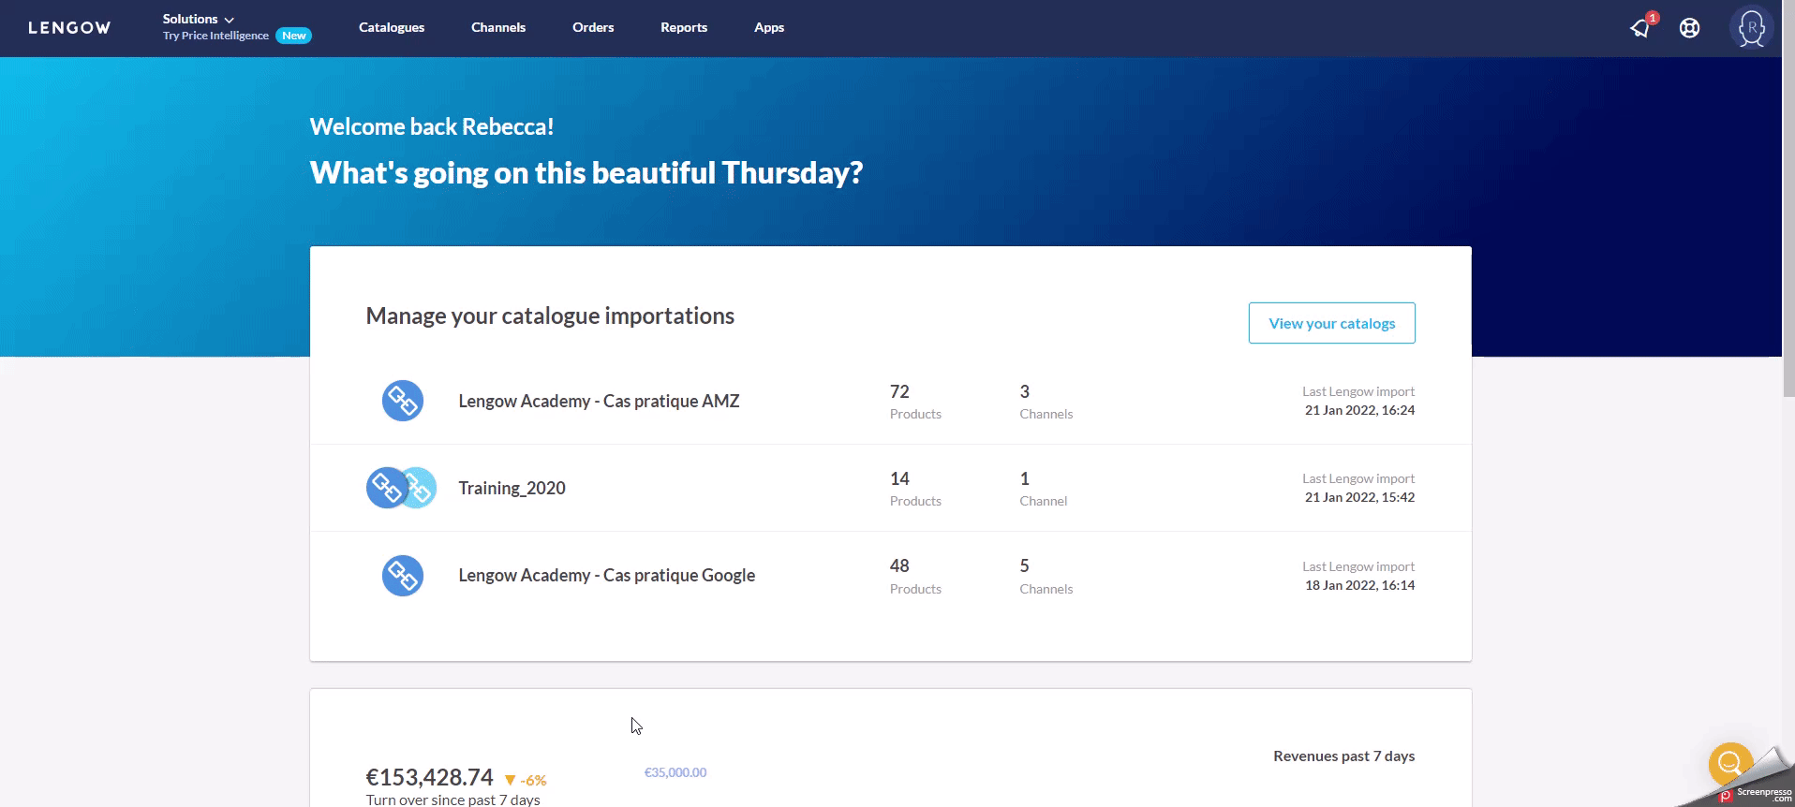Click link icon for Cas pratique Google
The width and height of the screenshot is (1795, 807).
[x=403, y=576]
